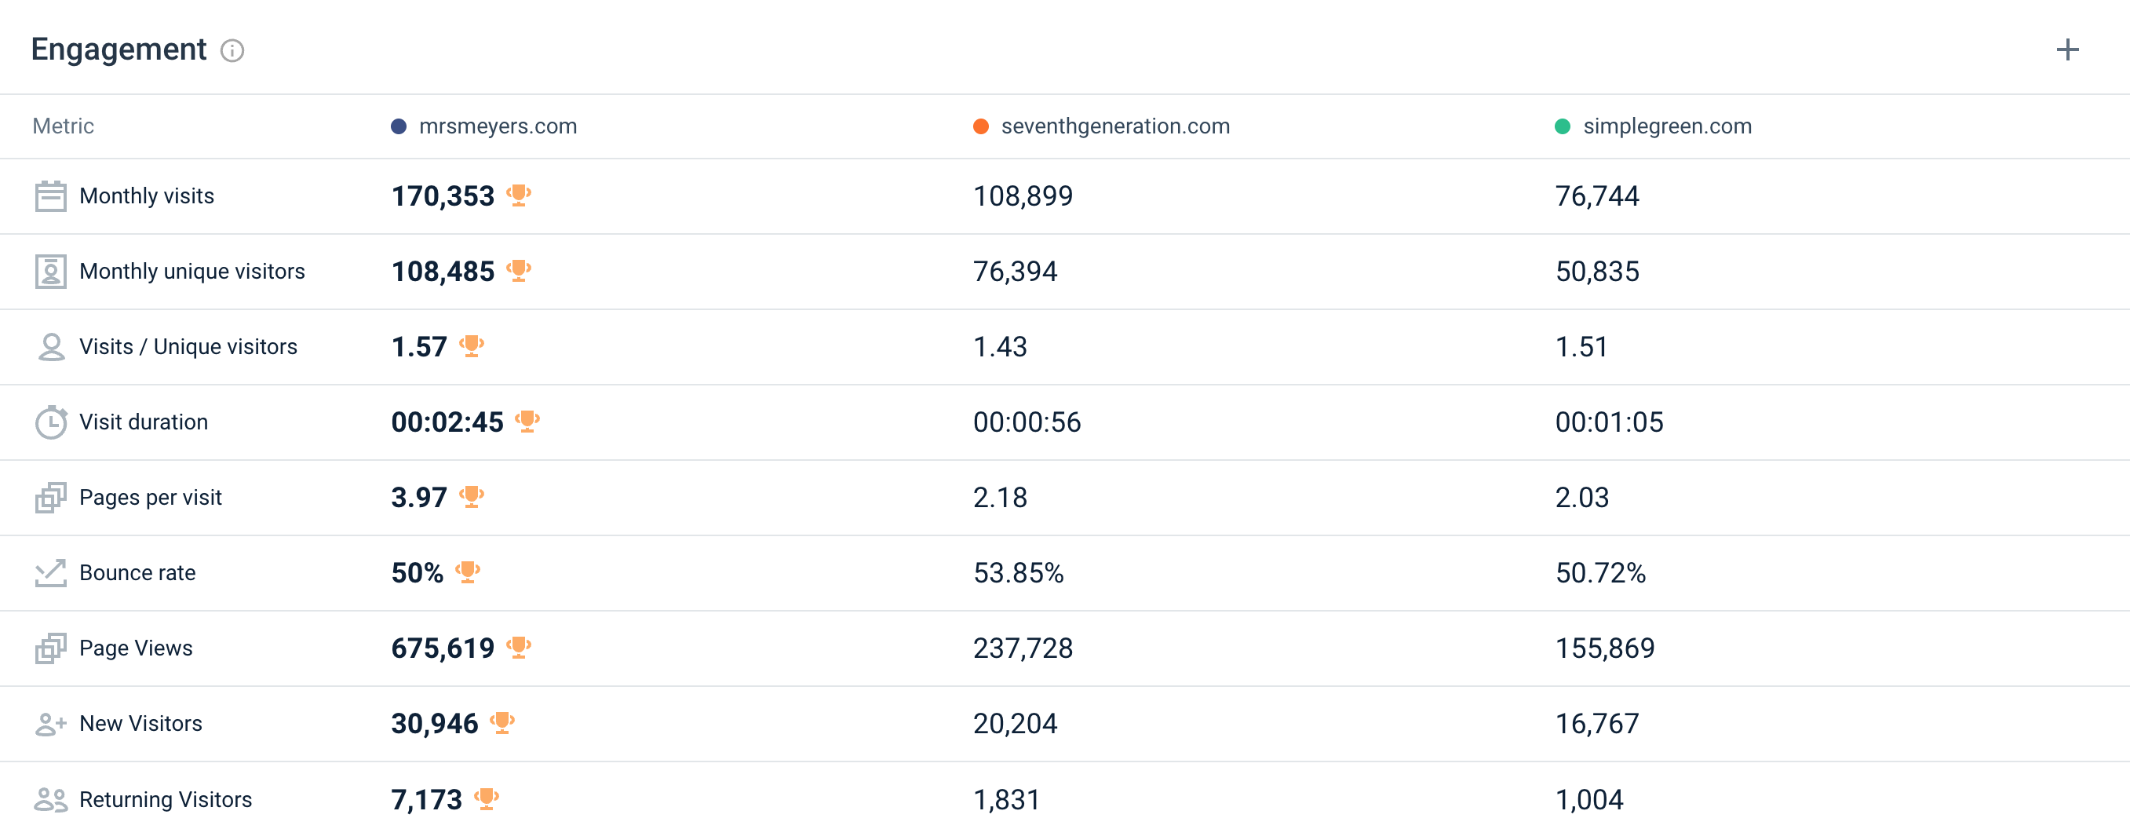Click the Pages per visit icon
The width and height of the screenshot is (2130, 840).
[50, 497]
